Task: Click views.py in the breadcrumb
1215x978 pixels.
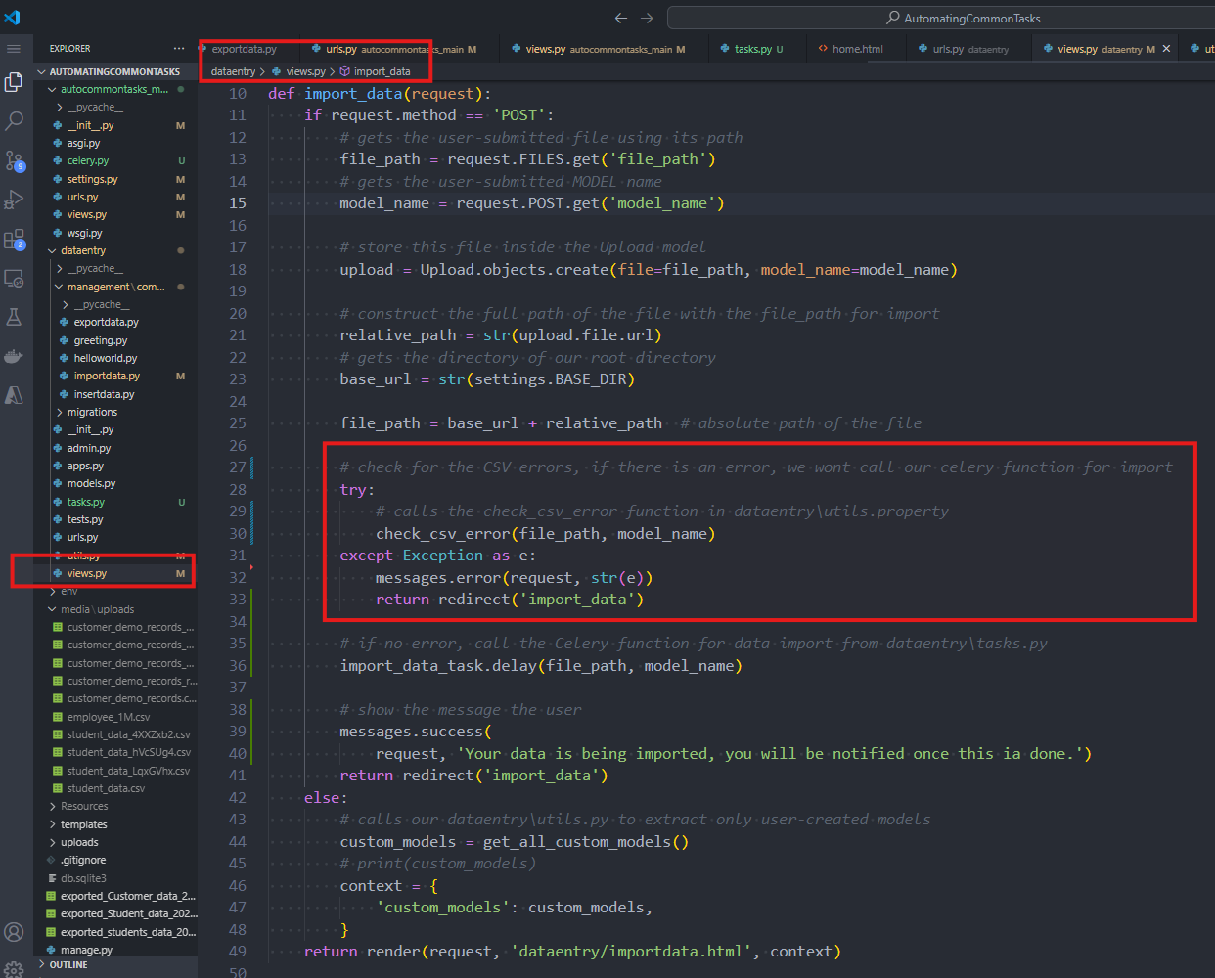Action: (305, 71)
